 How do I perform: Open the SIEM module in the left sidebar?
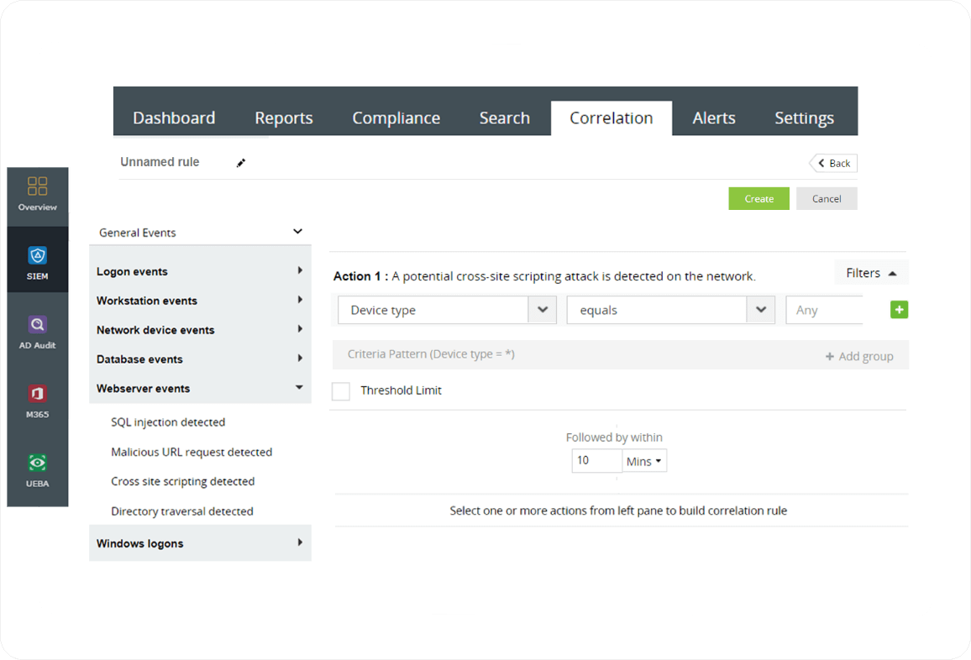[x=37, y=259]
